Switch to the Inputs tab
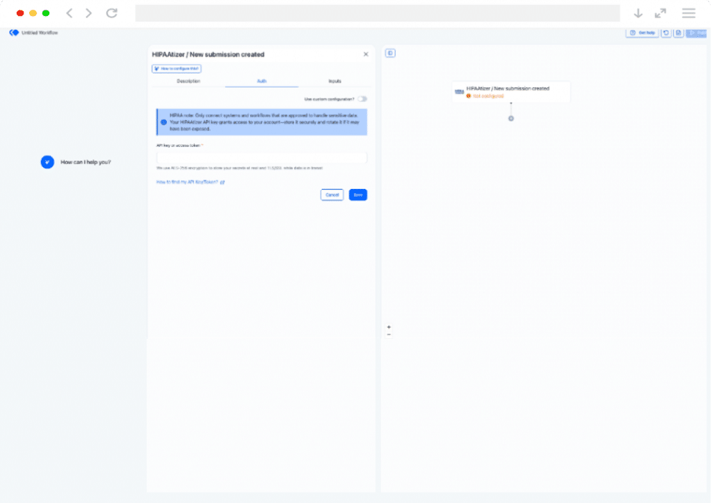This screenshot has height=503, width=712. click(x=335, y=81)
